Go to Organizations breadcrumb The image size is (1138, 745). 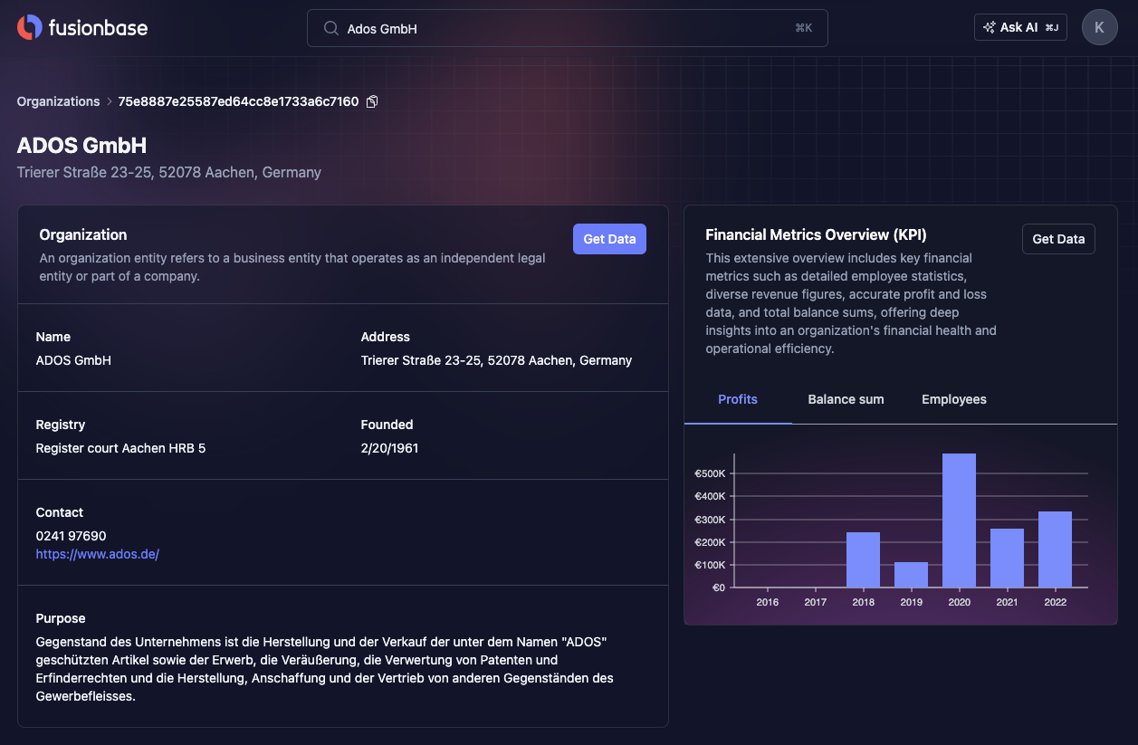pyautogui.click(x=58, y=101)
